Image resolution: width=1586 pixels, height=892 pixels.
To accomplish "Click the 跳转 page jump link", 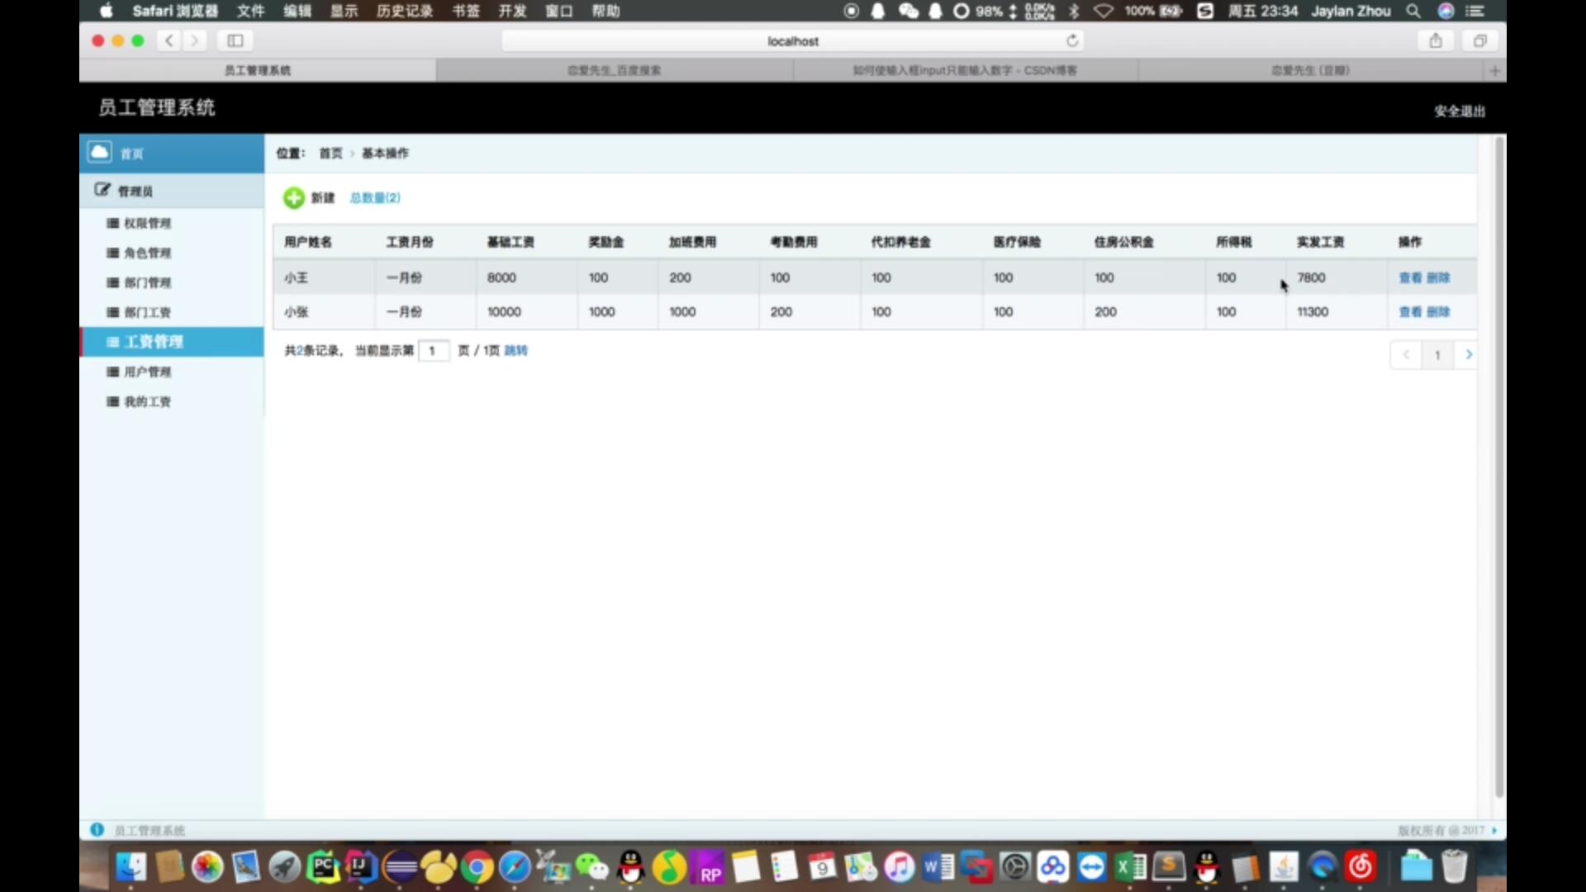I will 515,350.
